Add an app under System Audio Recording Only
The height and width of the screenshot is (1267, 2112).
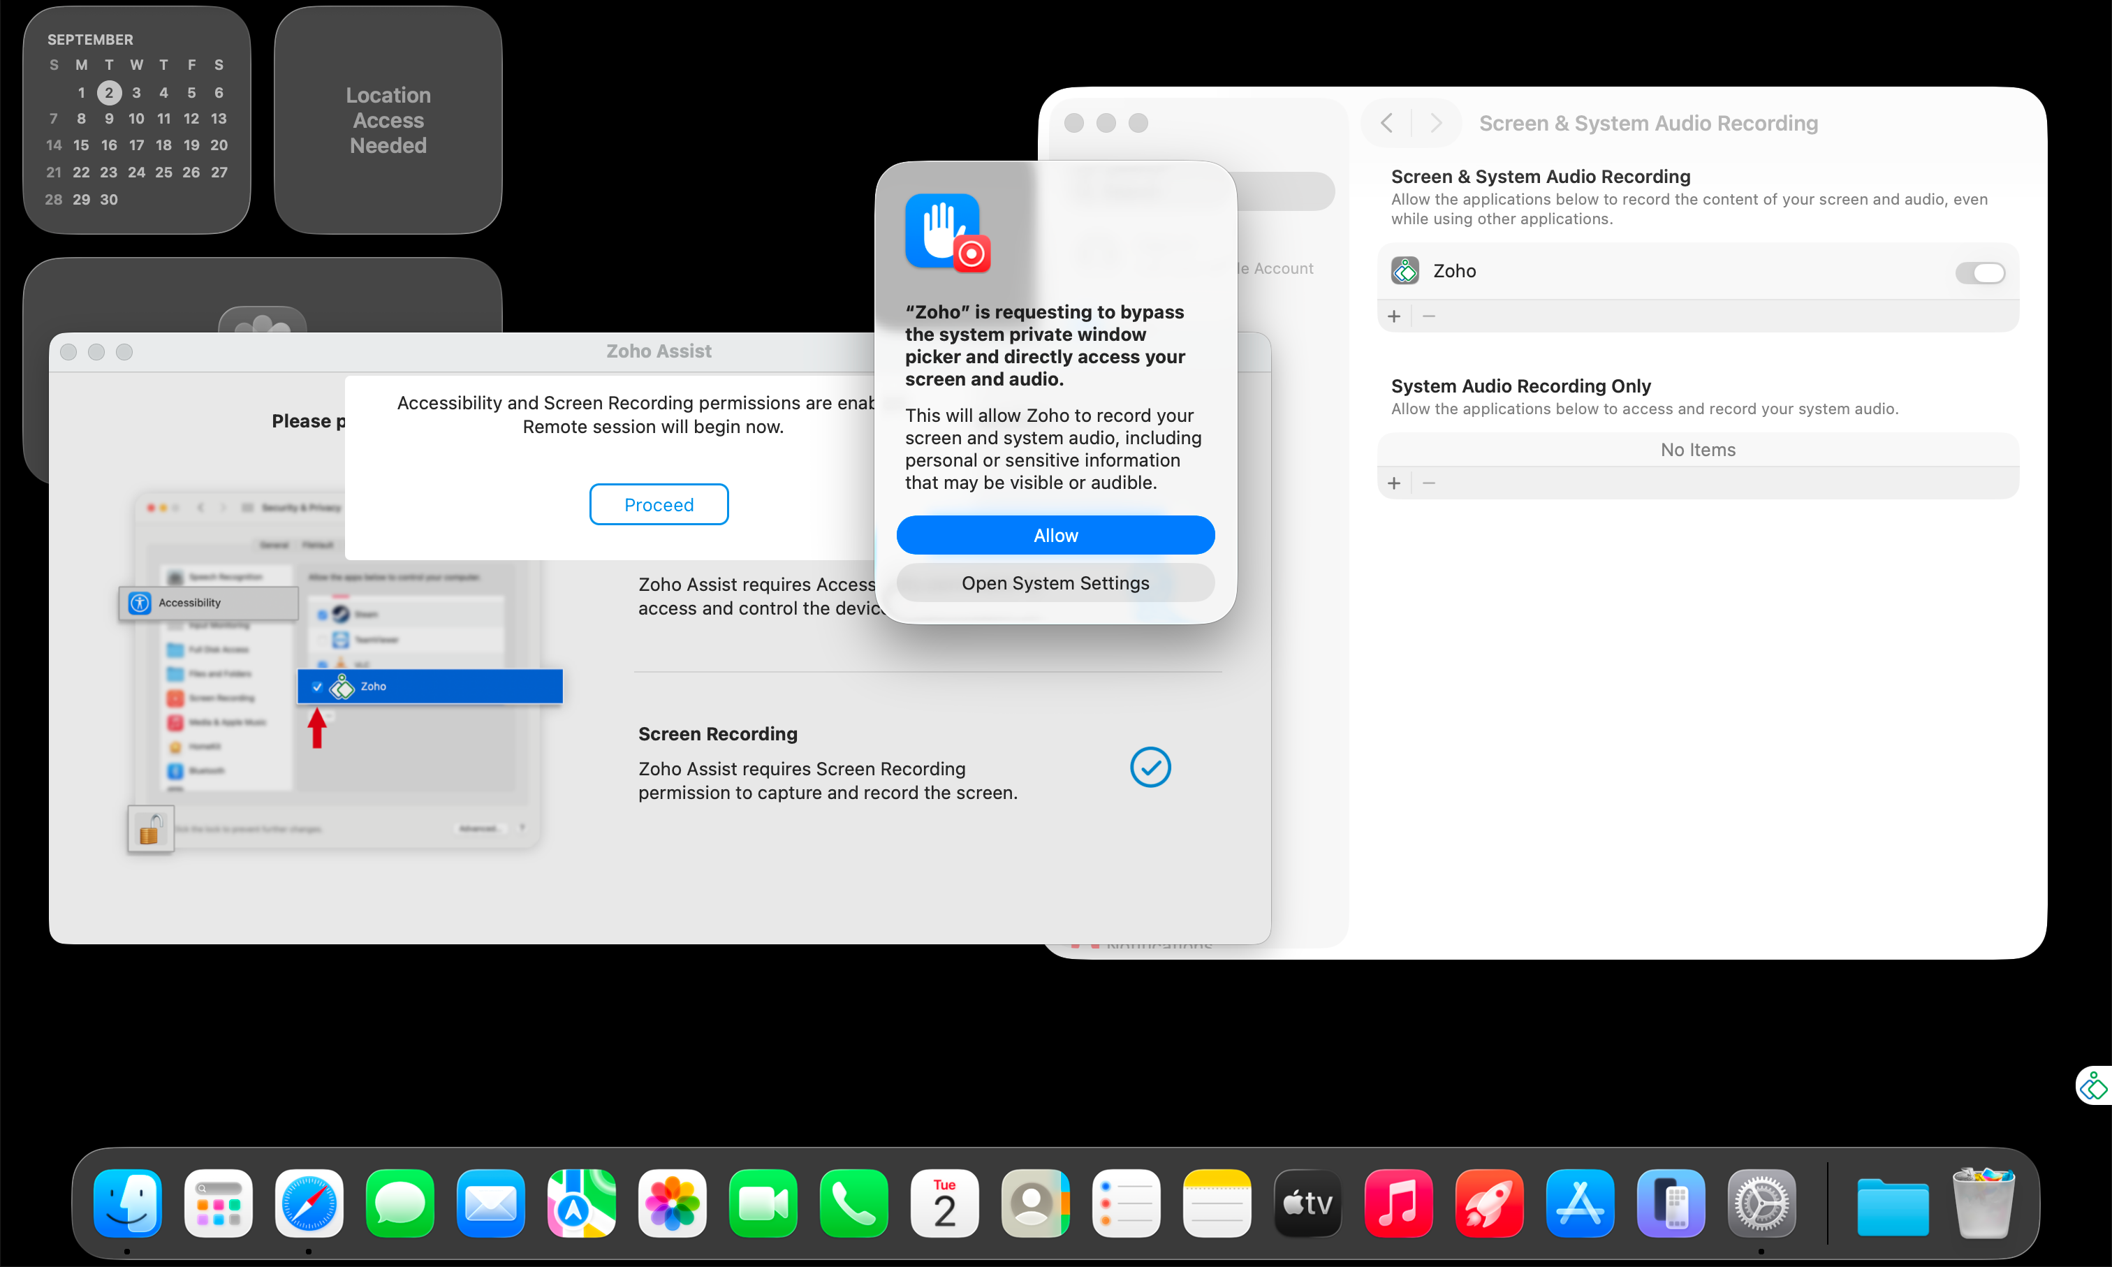coord(1394,483)
